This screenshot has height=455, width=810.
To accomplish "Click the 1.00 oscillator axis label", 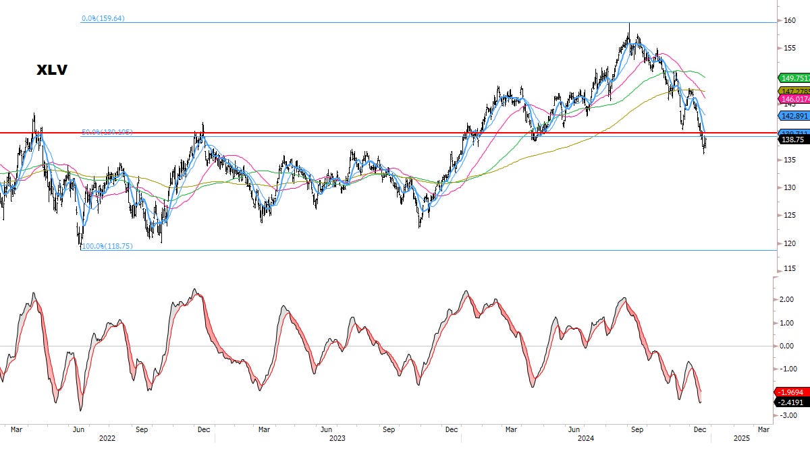I will tap(786, 323).
